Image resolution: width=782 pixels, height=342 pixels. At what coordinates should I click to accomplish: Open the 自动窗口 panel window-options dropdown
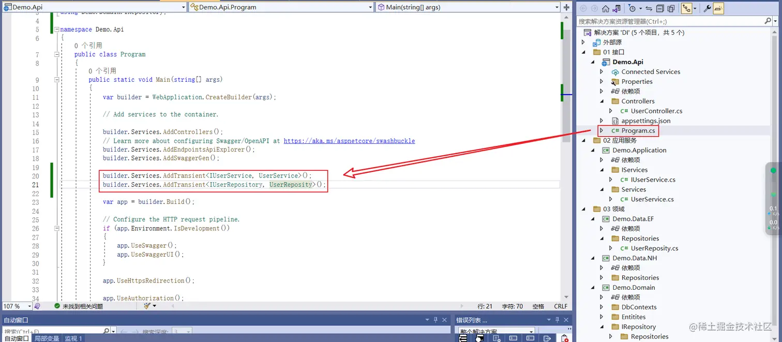point(427,320)
